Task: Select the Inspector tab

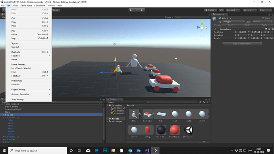Action: (x=220, y=14)
